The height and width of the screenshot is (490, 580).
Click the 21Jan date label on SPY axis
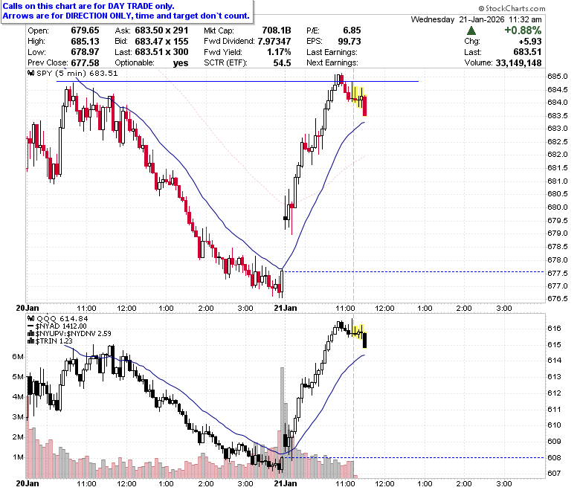[x=286, y=308]
